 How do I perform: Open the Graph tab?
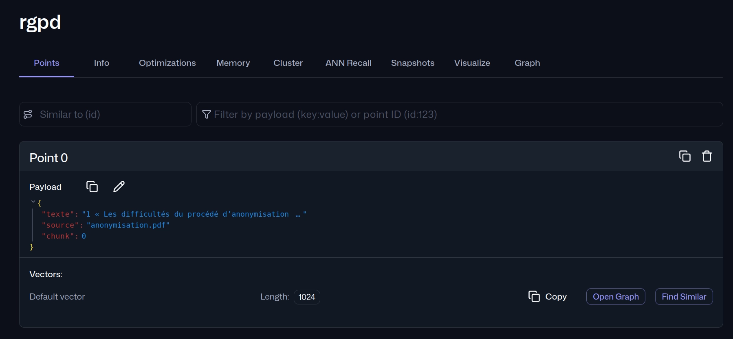(527, 63)
